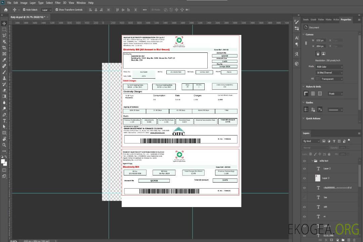363x242 pixels.
Task: Switch to the Swatches panel tab
Action: [306, 19]
